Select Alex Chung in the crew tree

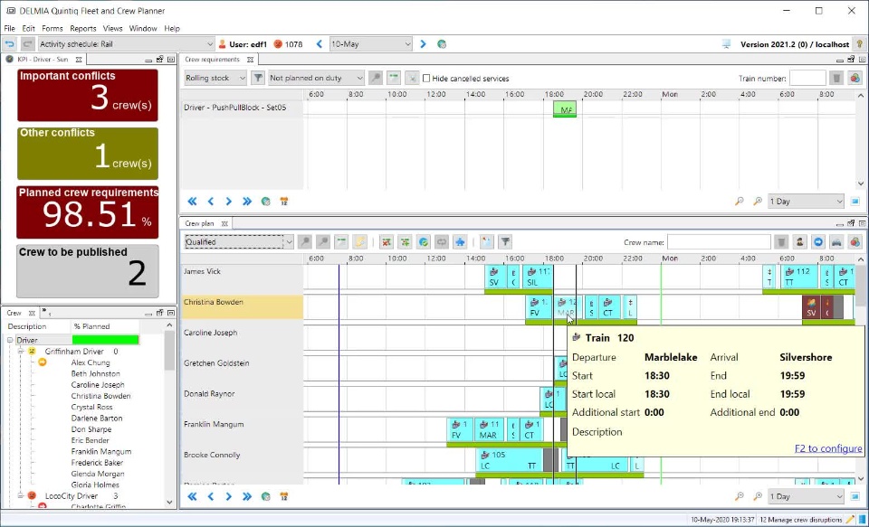91,362
